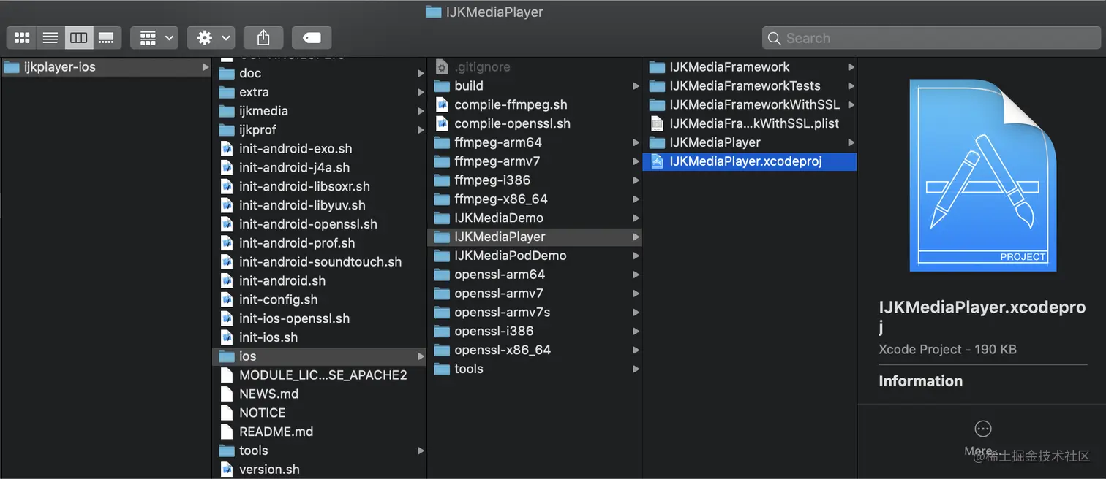Click the More button in preview pane
Viewport: 1106px width, 479px height.
click(x=982, y=438)
